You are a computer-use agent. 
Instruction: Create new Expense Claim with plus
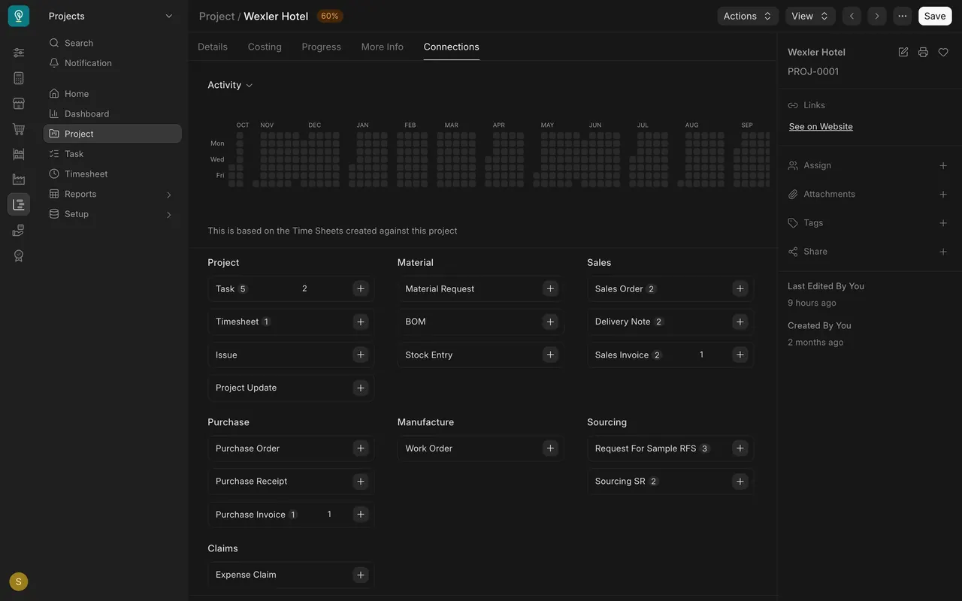pyautogui.click(x=361, y=575)
